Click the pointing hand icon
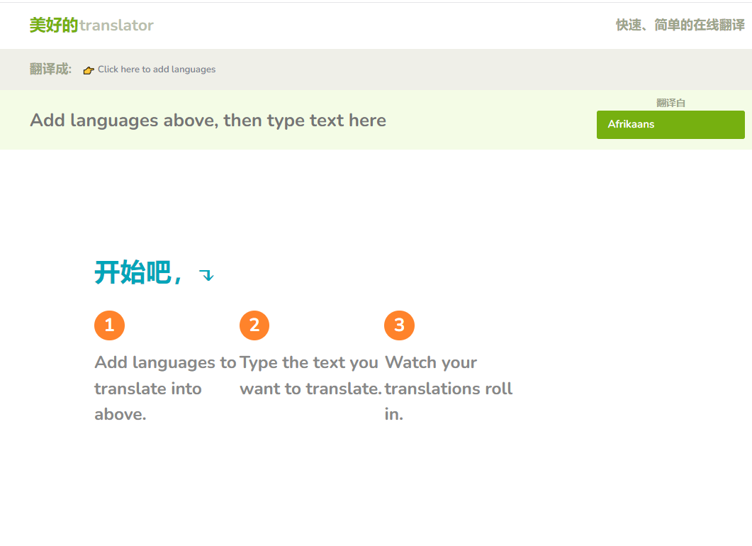The image size is (752, 546). tap(89, 70)
